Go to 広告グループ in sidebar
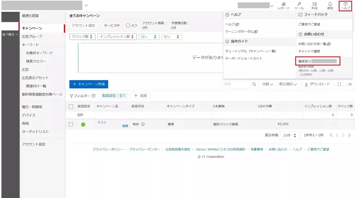The width and height of the screenshot is (355, 198). pyautogui.click(x=32, y=36)
